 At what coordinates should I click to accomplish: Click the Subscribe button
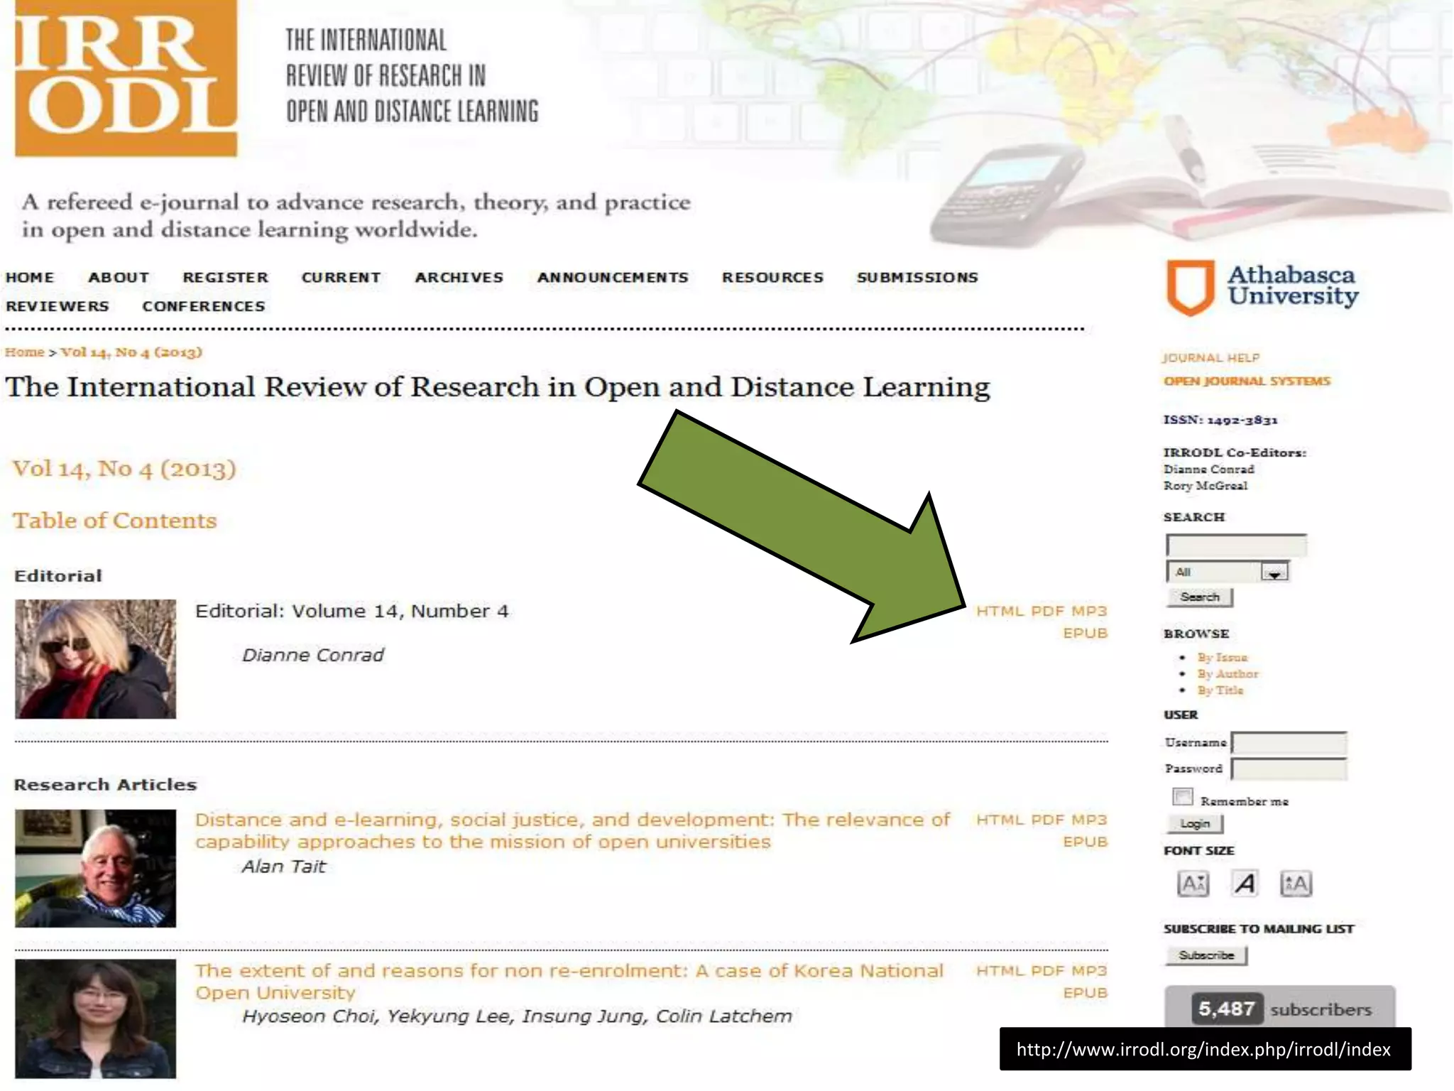pyautogui.click(x=1206, y=955)
